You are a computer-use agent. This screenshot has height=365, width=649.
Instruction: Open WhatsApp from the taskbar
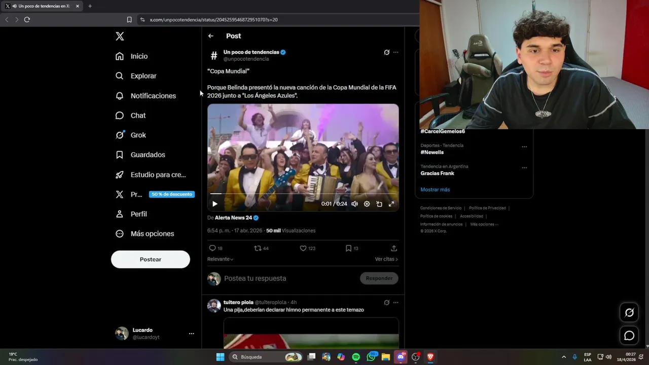(371, 357)
